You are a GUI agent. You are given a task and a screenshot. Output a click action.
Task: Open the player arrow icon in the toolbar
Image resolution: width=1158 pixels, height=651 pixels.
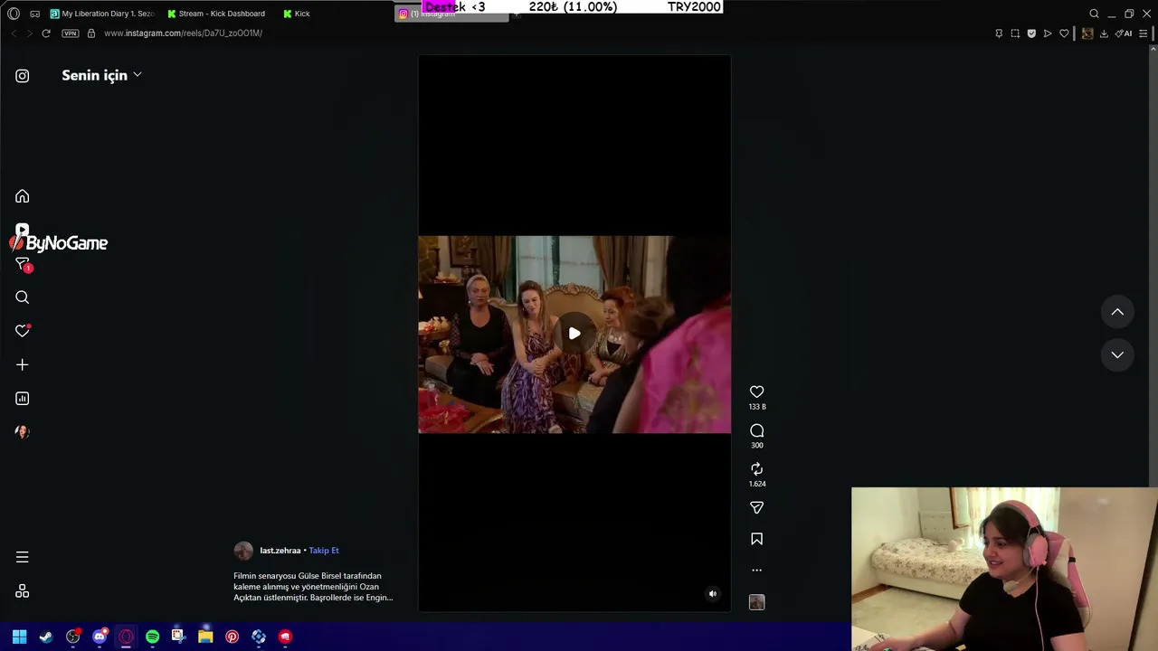(x=1048, y=33)
